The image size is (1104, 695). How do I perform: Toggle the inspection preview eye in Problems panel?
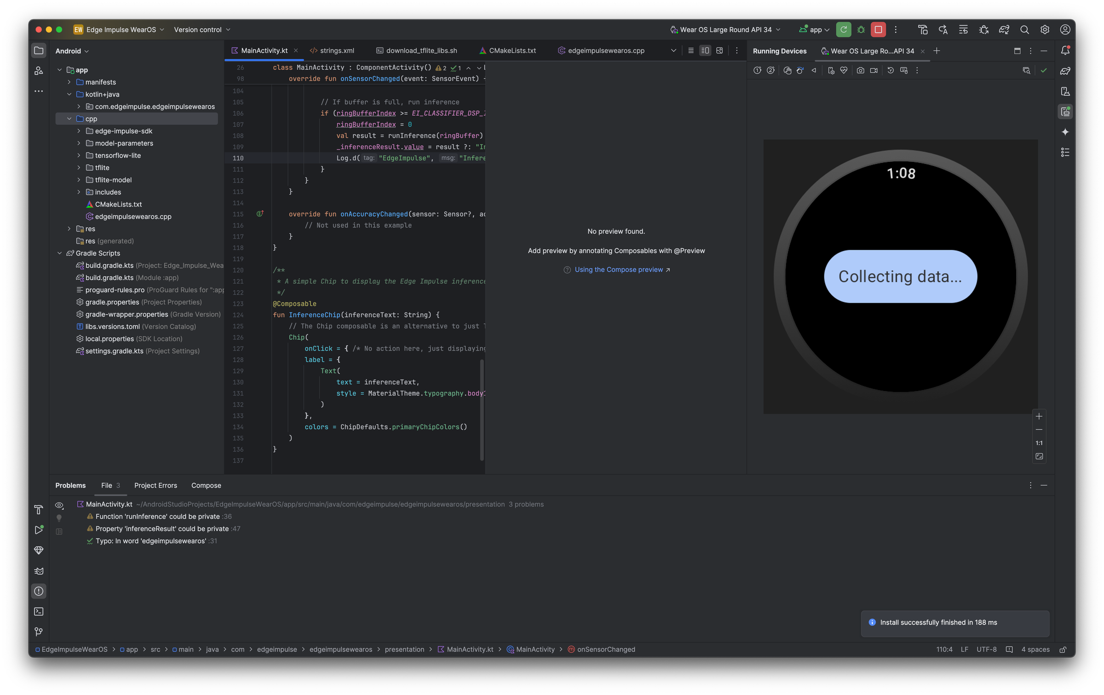[59, 505]
